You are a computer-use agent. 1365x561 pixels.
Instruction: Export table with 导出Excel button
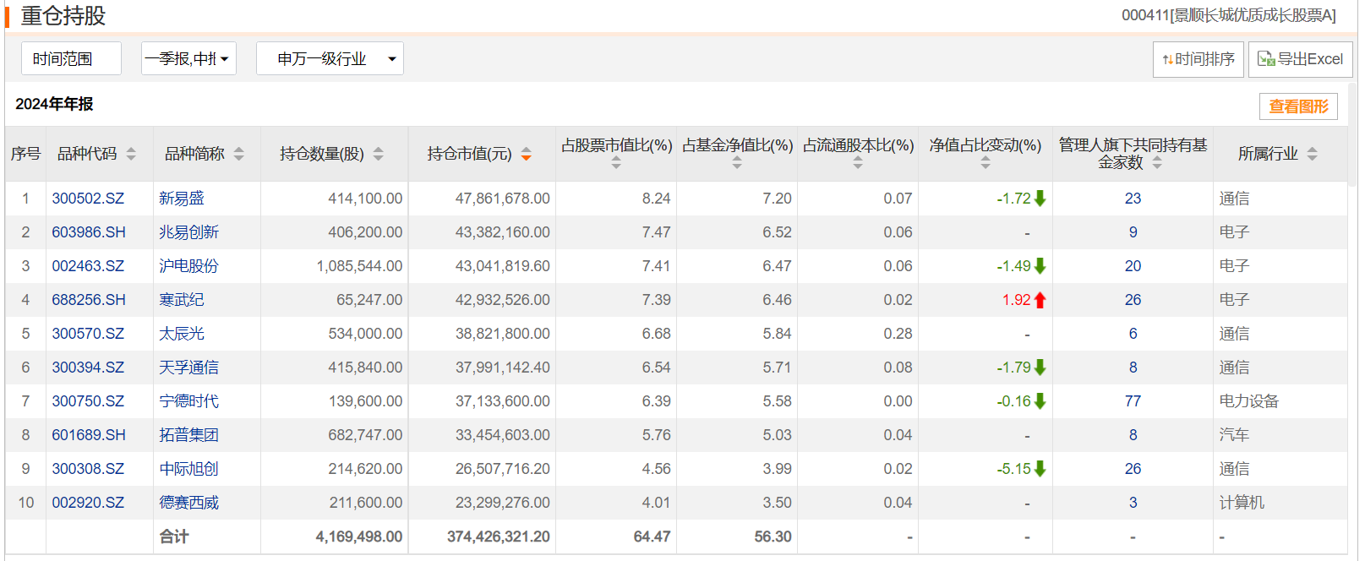click(1301, 59)
